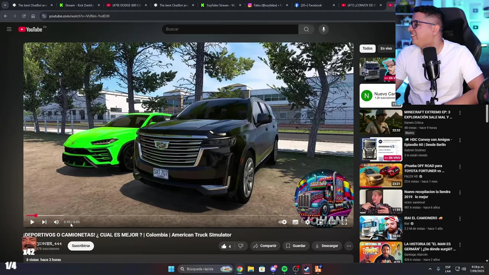Toggle the autoplay switch in player
The height and width of the screenshot is (275, 489).
[283, 222]
